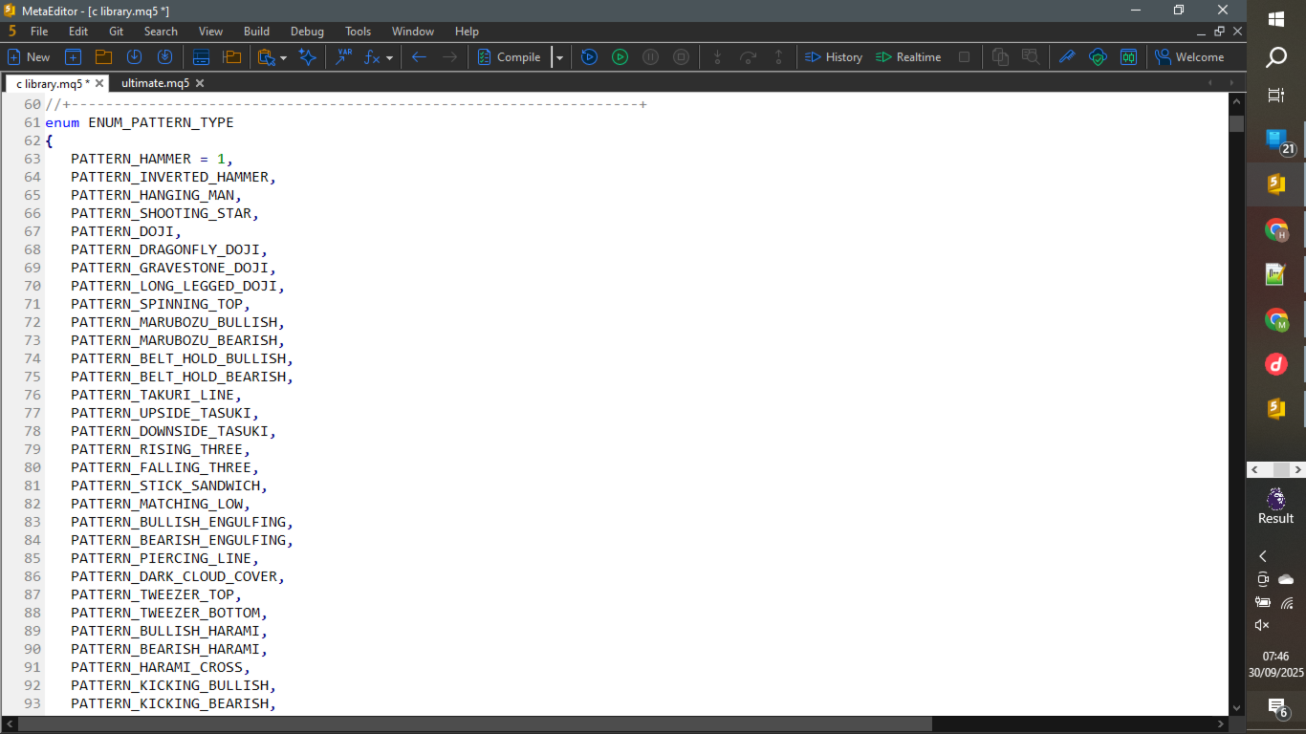Close the c library.mq5 tab
The image size is (1306, 734).
point(99,83)
